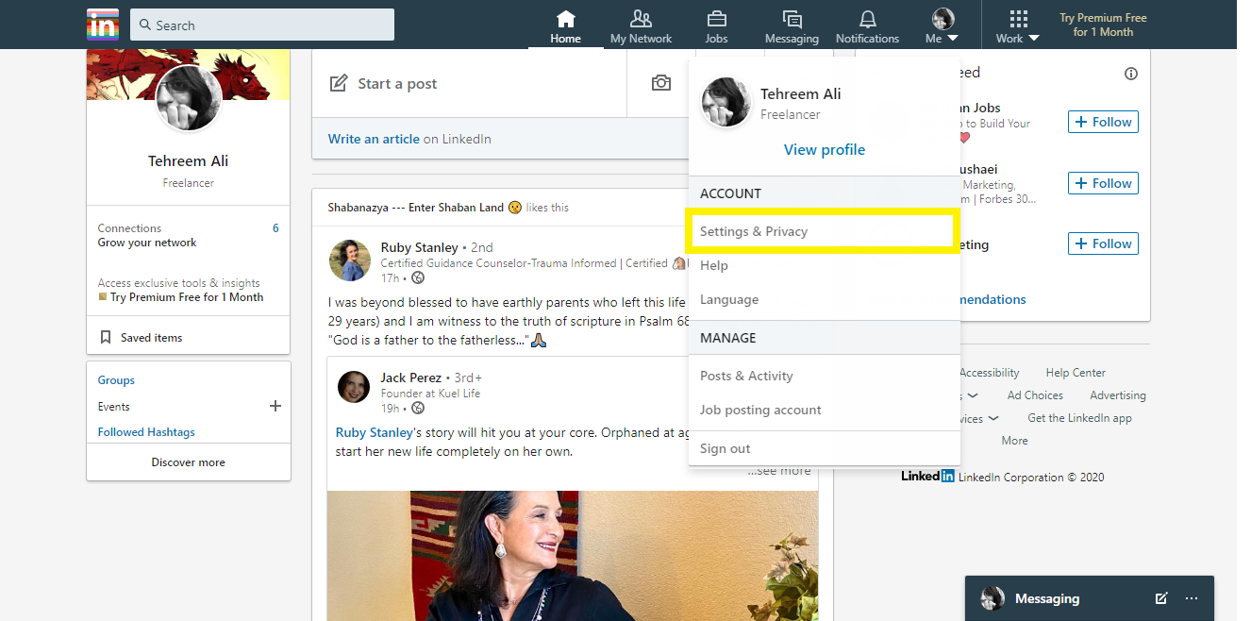Select Settings & Privacy from Account menu
This screenshot has width=1251, height=621.
point(754,231)
